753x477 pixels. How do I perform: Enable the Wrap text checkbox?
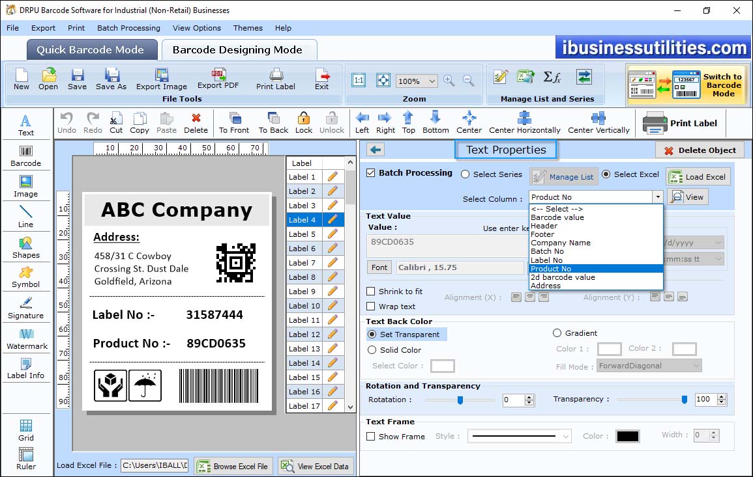[371, 307]
